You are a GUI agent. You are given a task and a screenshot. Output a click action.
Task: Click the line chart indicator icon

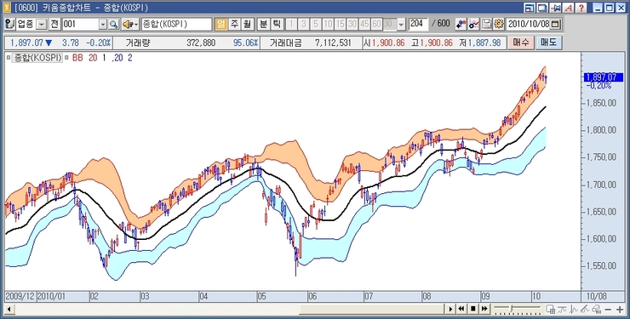474,24
